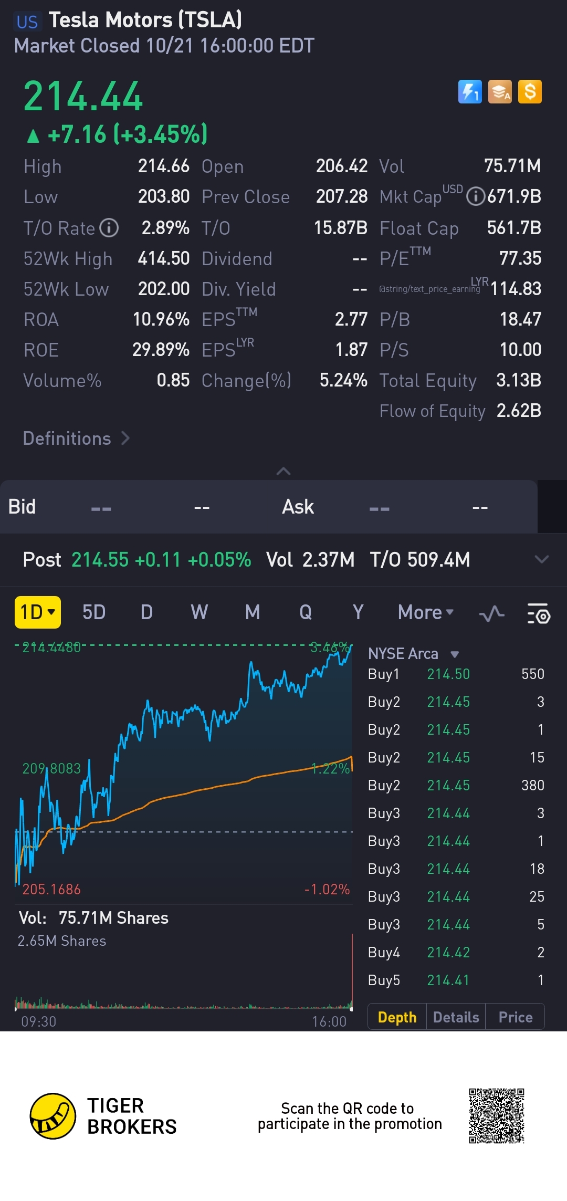The width and height of the screenshot is (567, 1201).
Task: Tap the promotion QR code
Action: [496, 1116]
